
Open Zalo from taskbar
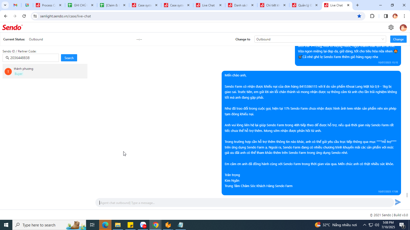(143, 225)
